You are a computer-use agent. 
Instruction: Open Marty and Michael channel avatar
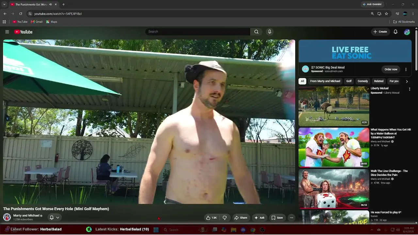(7, 217)
